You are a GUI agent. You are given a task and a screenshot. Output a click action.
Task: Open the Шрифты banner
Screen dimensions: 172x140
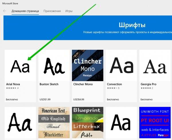[x=88, y=28]
